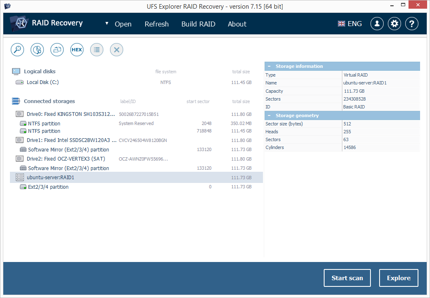Select Drive0: Fixed KINGSTON SH103S312 row
The height and width of the screenshot is (298, 430).
(136, 114)
